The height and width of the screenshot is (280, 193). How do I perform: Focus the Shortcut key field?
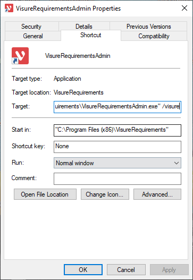118,147
